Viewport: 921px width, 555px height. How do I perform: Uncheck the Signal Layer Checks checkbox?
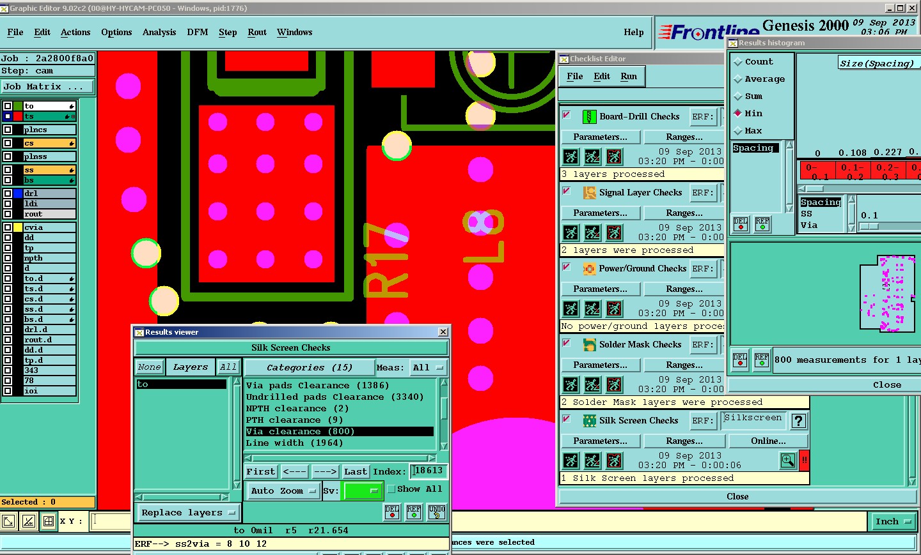(x=567, y=191)
